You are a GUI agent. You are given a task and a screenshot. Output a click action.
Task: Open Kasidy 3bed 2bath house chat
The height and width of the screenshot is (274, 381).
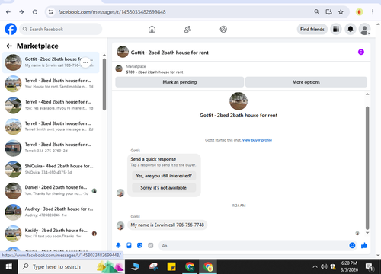(x=51, y=233)
